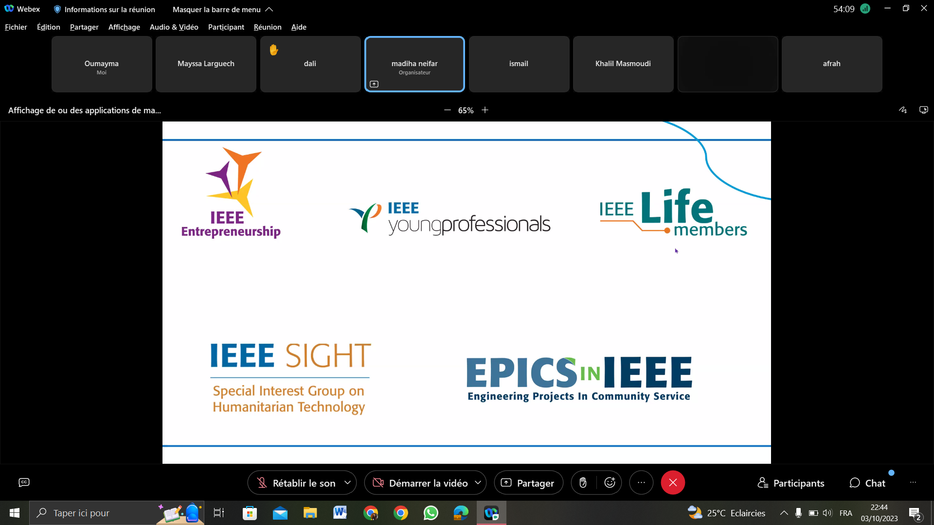Open the Participants panel
The image size is (934, 525).
pos(791,483)
